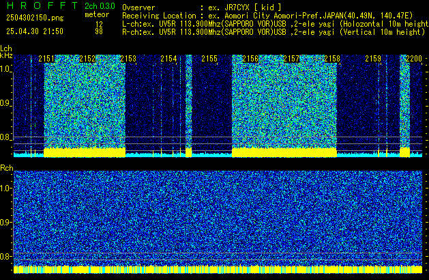Select the 2157 time marker
The width and height of the screenshot is (429, 280).
pyautogui.click(x=291, y=59)
